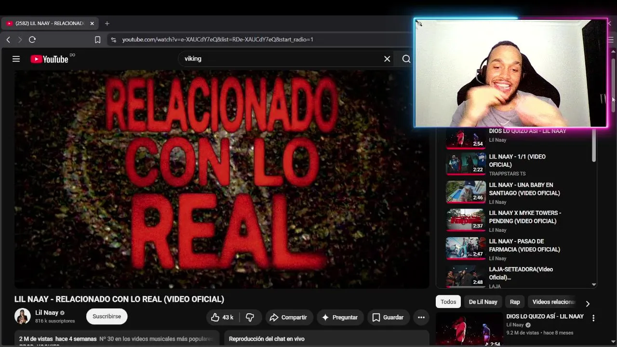The height and width of the screenshot is (347, 617).
Task: Close the LIL NAAY browser tab
Action: [x=92, y=23]
